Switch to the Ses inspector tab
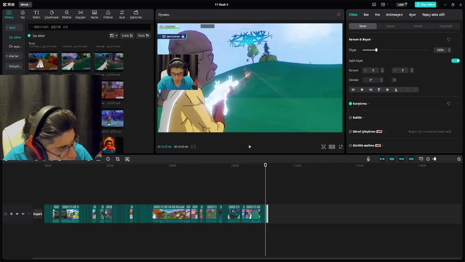This screenshot has width=465, height=262. pyautogui.click(x=366, y=15)
